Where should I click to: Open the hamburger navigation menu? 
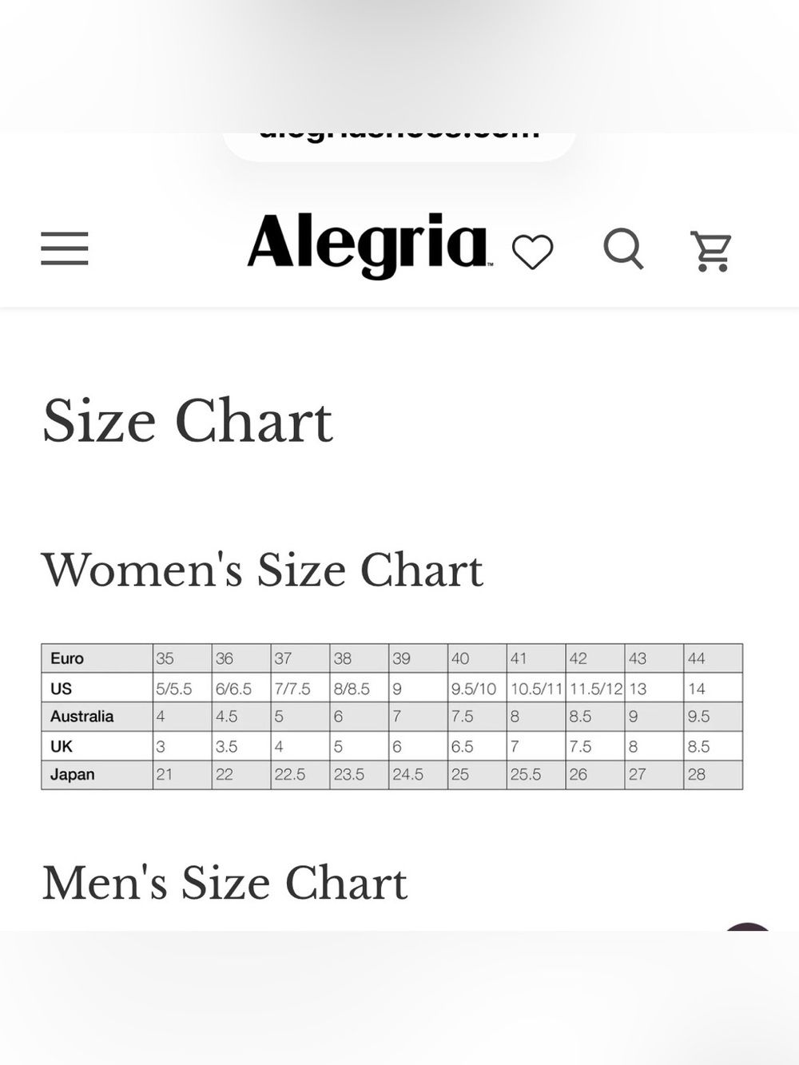pyautogui.click(x=65, y=248)
